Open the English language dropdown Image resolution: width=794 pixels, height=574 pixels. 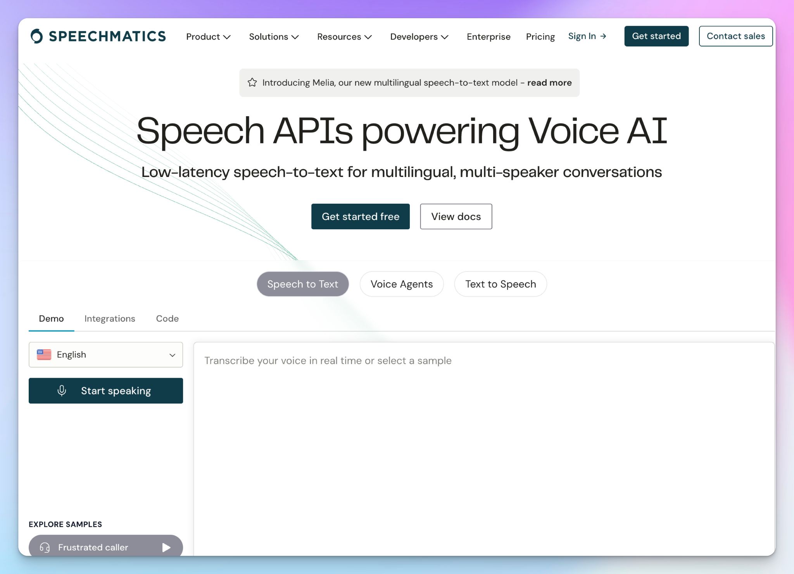106,354
